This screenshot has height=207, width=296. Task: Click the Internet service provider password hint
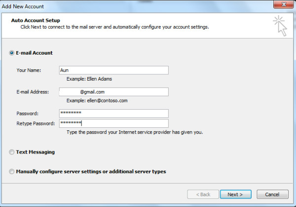pyautogui.click(x=135, y=132)
